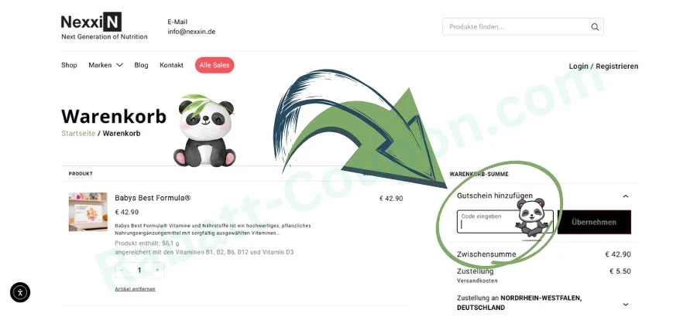Open the accessibility widget icon
Screen dimensions: 697x320
[x=20, y=292]
